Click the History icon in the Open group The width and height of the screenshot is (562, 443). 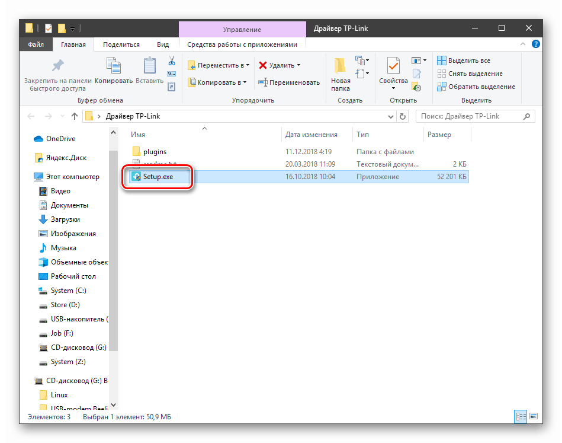click(x=416, y=87)
